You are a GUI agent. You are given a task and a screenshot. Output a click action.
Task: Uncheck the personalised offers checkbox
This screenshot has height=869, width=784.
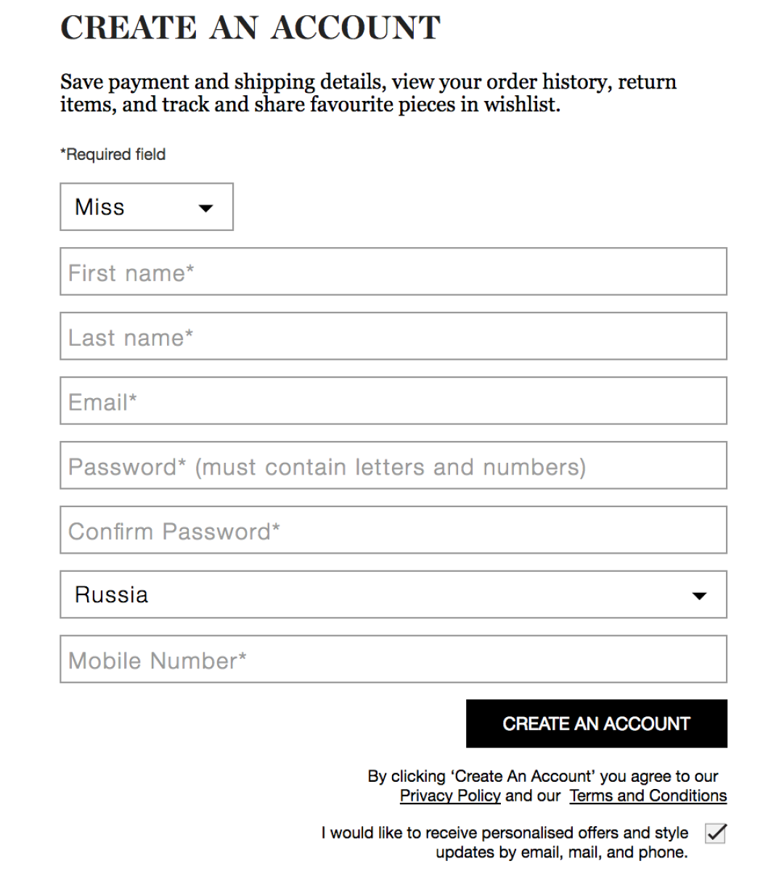pos(716,833)
